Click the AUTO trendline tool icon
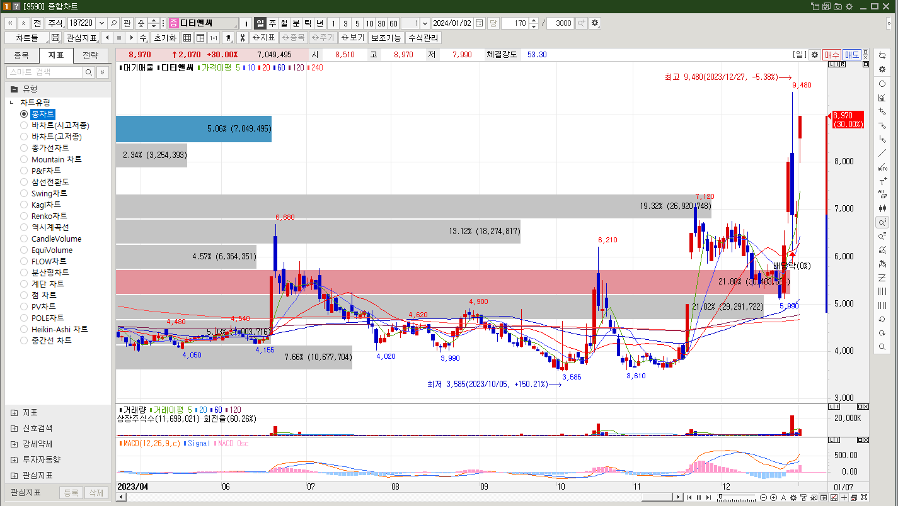 coord(882,167)
